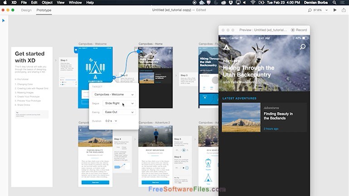Select the Campvibes - Home artboard label
This screenshot has height=196, width=349.
click(150, 44)
